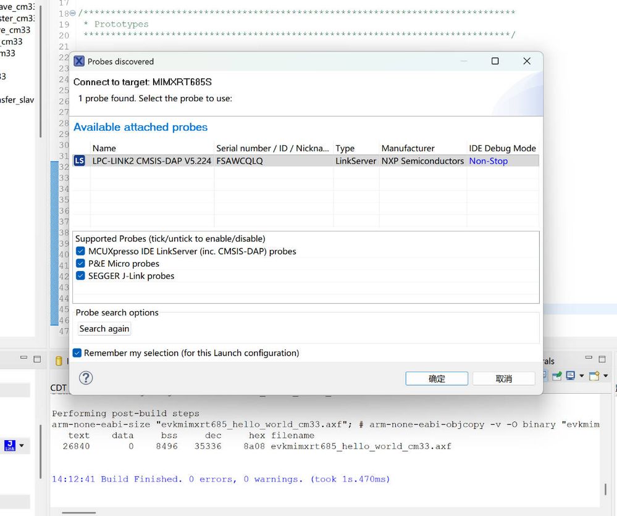This screenshot has height=516, width=617.
Task: Click the LS LinkServer probe icon
Action: click(80, 160)
